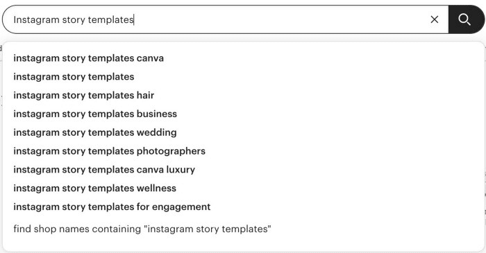Click inside the search text field

tap(217, 19)
